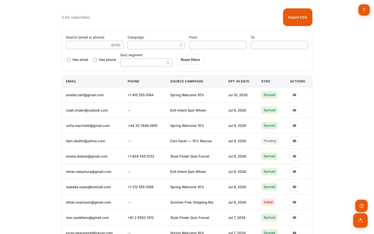Click the To date field
Image resolution: width=374 pixels, height=234 pixels.
click(279, 45)
